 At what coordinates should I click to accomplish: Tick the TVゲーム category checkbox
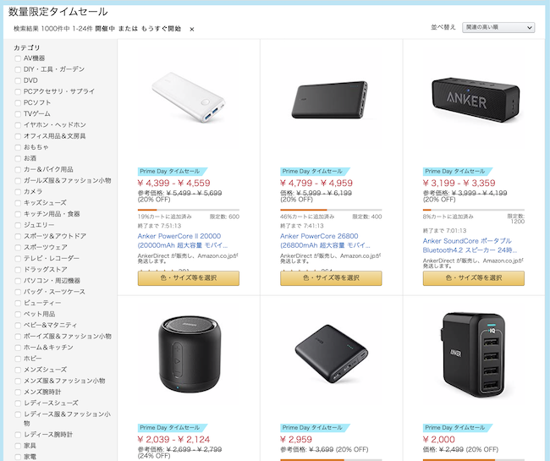pos(18,114)
